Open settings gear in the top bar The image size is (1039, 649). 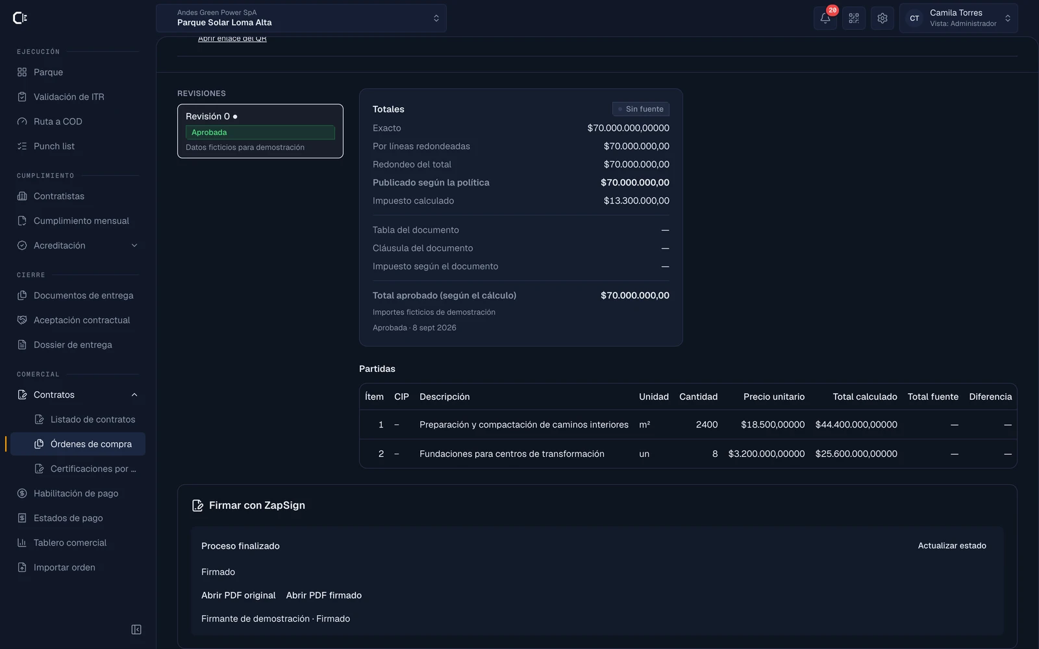[x=883, y=18]
